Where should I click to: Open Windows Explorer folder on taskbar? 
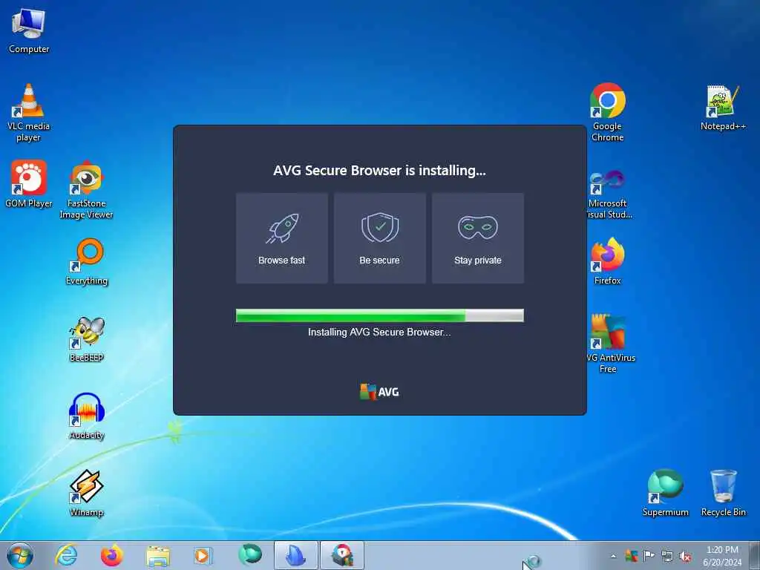tap(158, 555)
